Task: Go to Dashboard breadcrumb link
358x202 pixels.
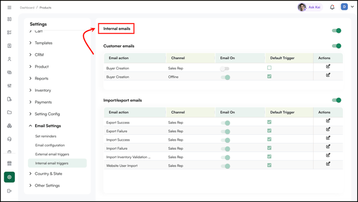Action: coord(27,7)
